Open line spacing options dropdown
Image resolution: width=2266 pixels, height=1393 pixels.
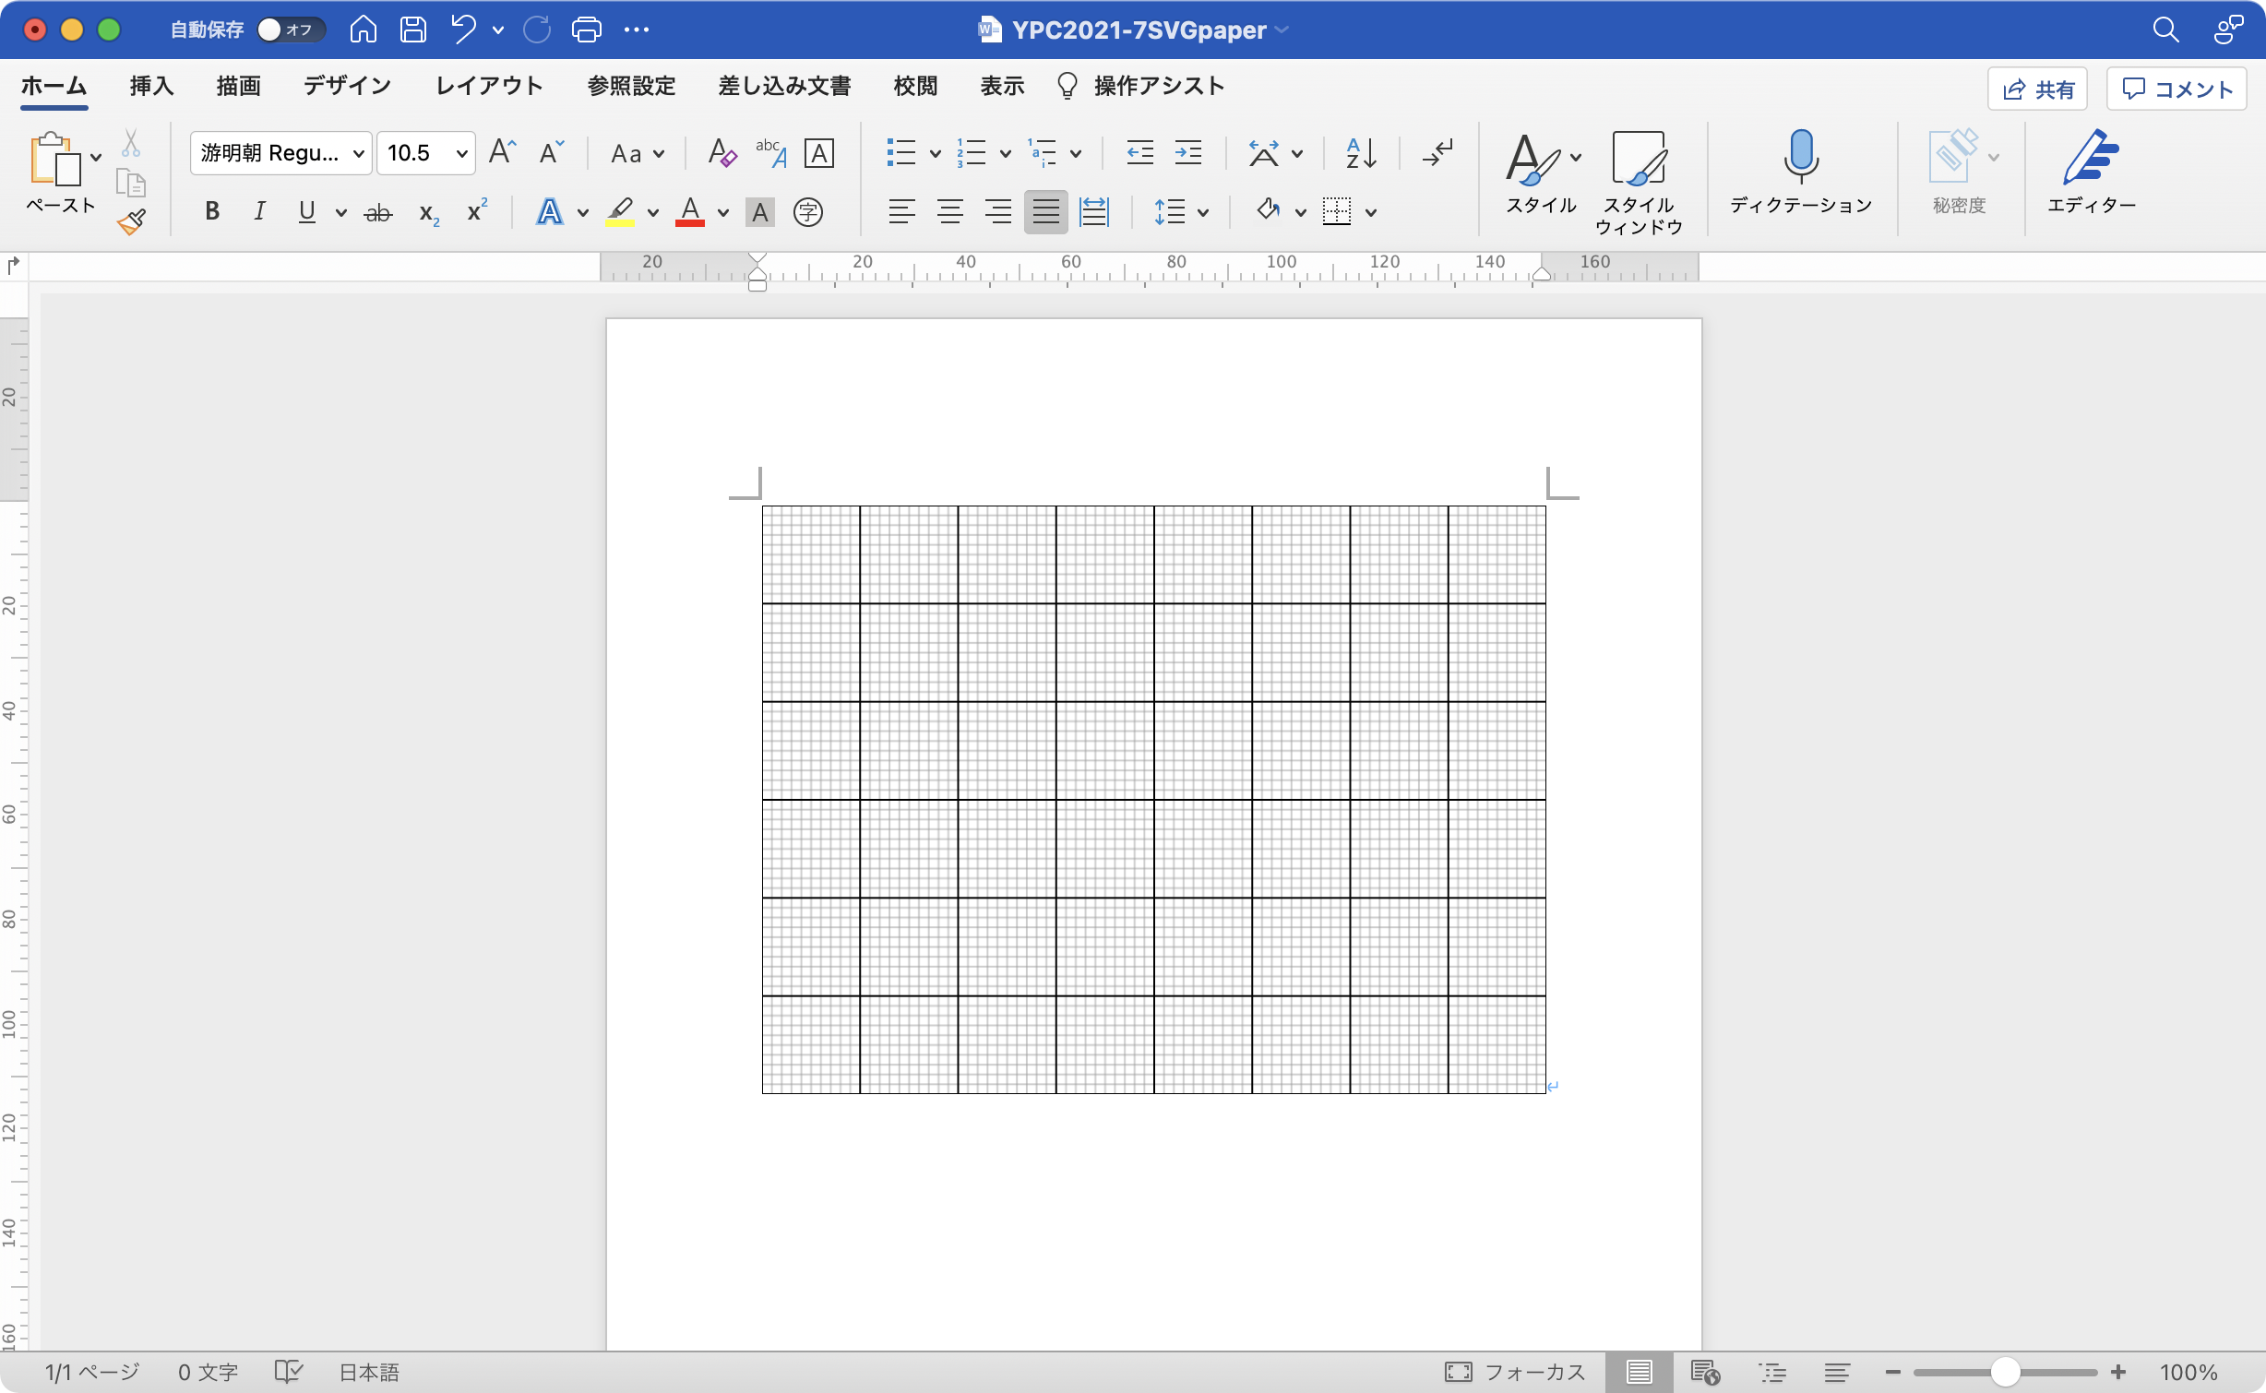click(1202, 213)
